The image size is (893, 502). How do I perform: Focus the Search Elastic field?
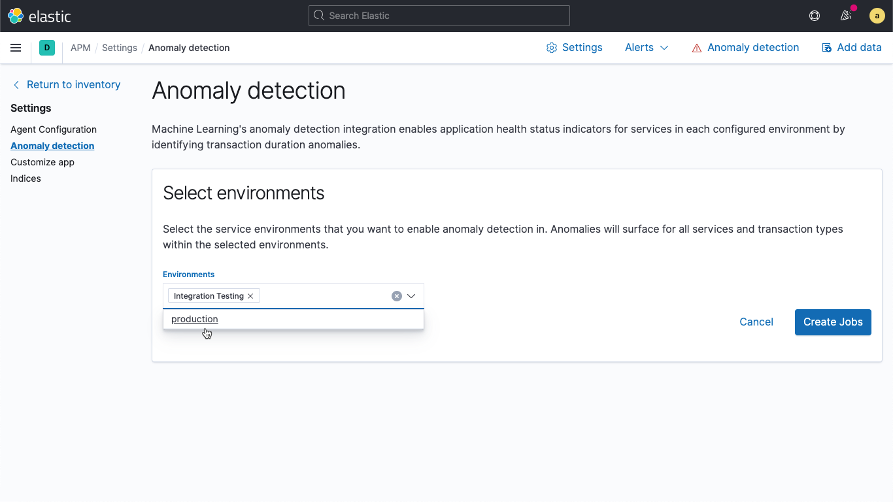[439, 16]
